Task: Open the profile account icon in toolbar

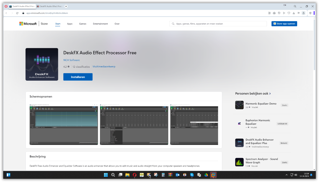Action: tap(303, 13)
